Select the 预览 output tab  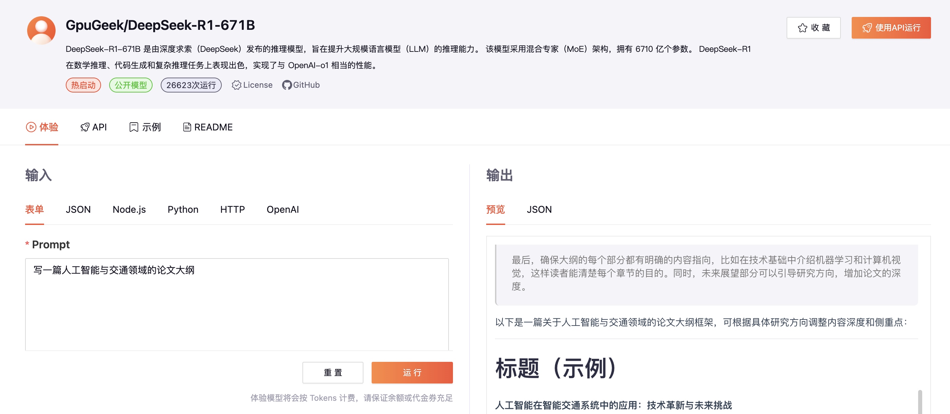(x=495, y=209)
